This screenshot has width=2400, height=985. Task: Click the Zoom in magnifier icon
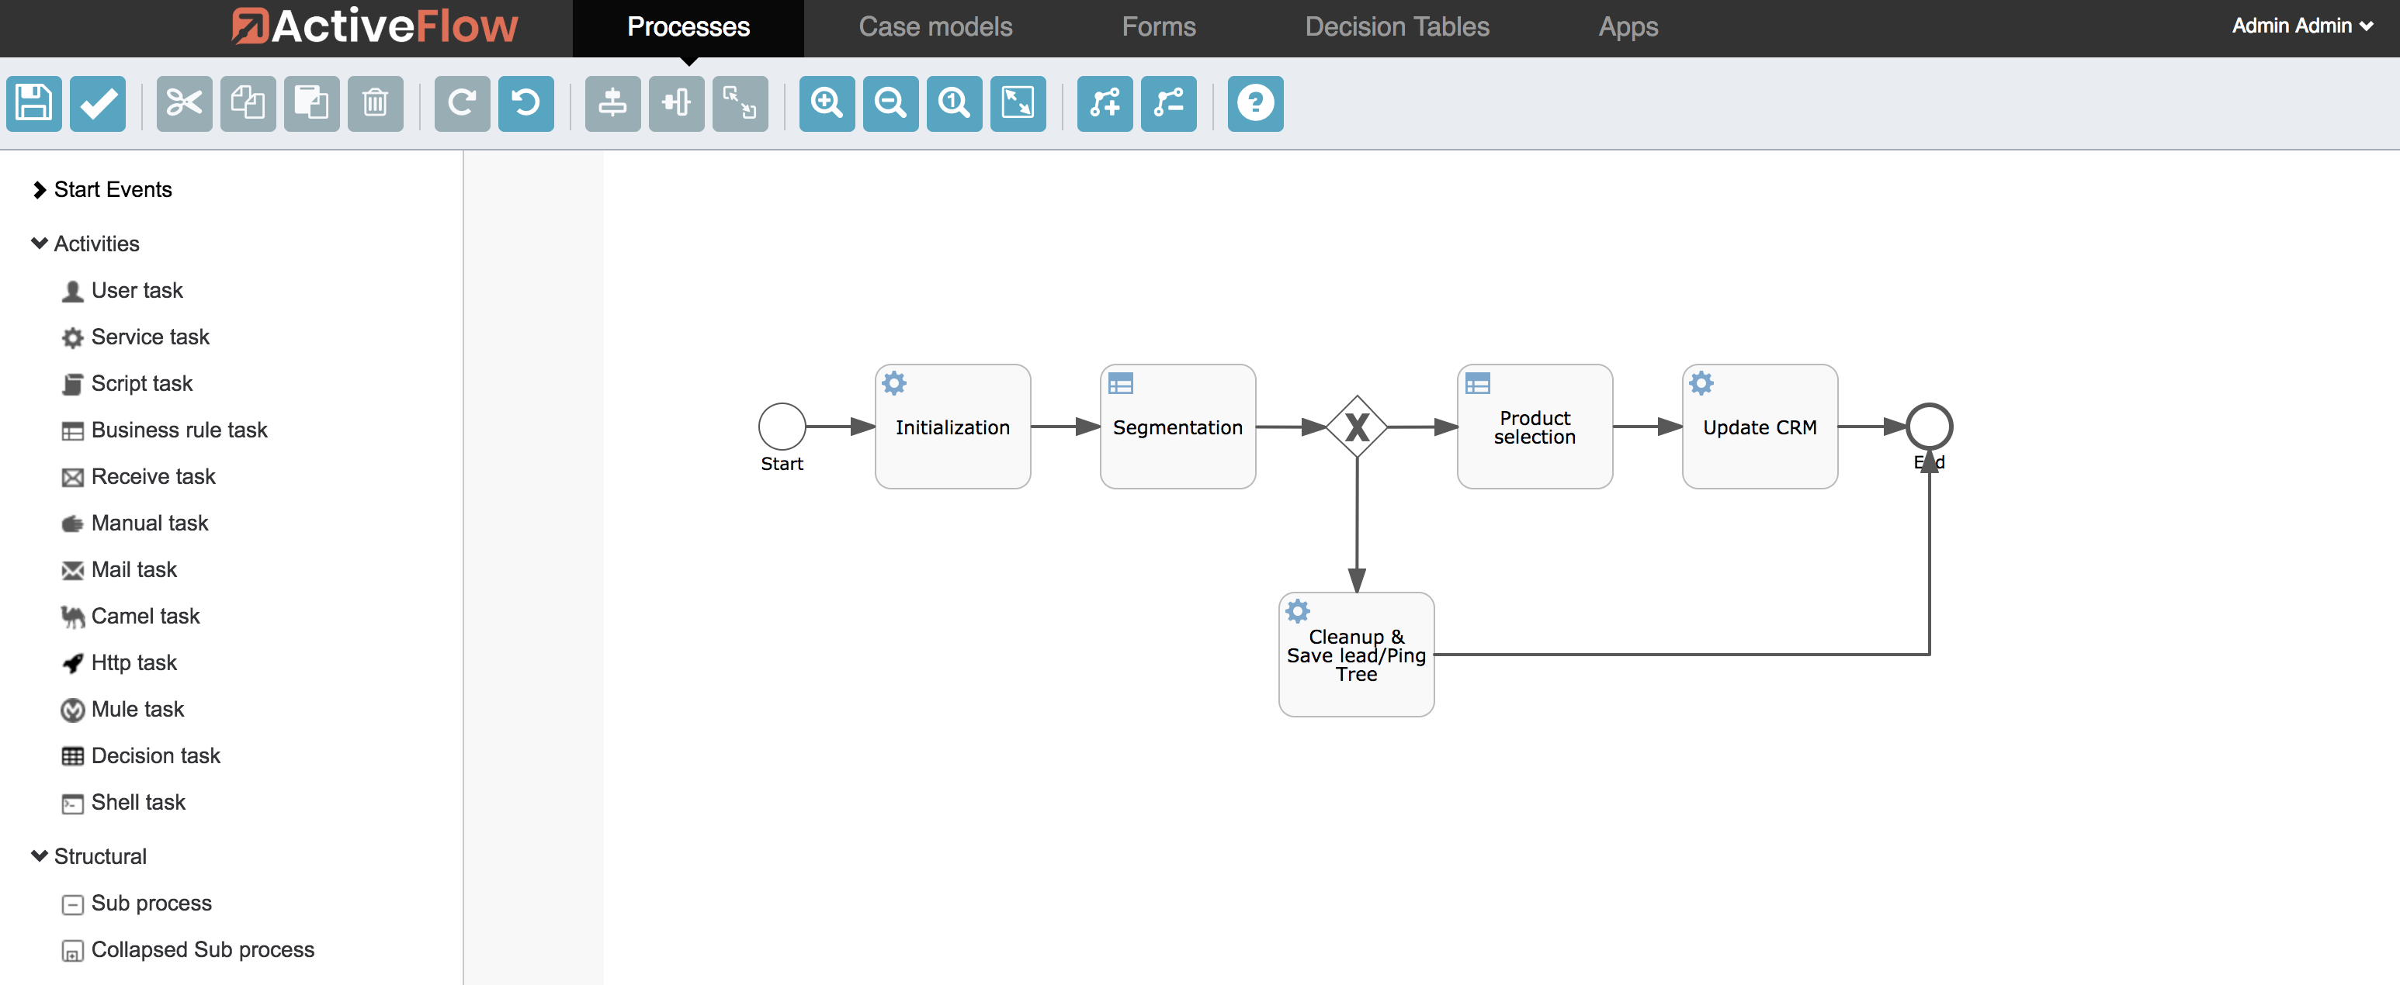tap(827, 103)
